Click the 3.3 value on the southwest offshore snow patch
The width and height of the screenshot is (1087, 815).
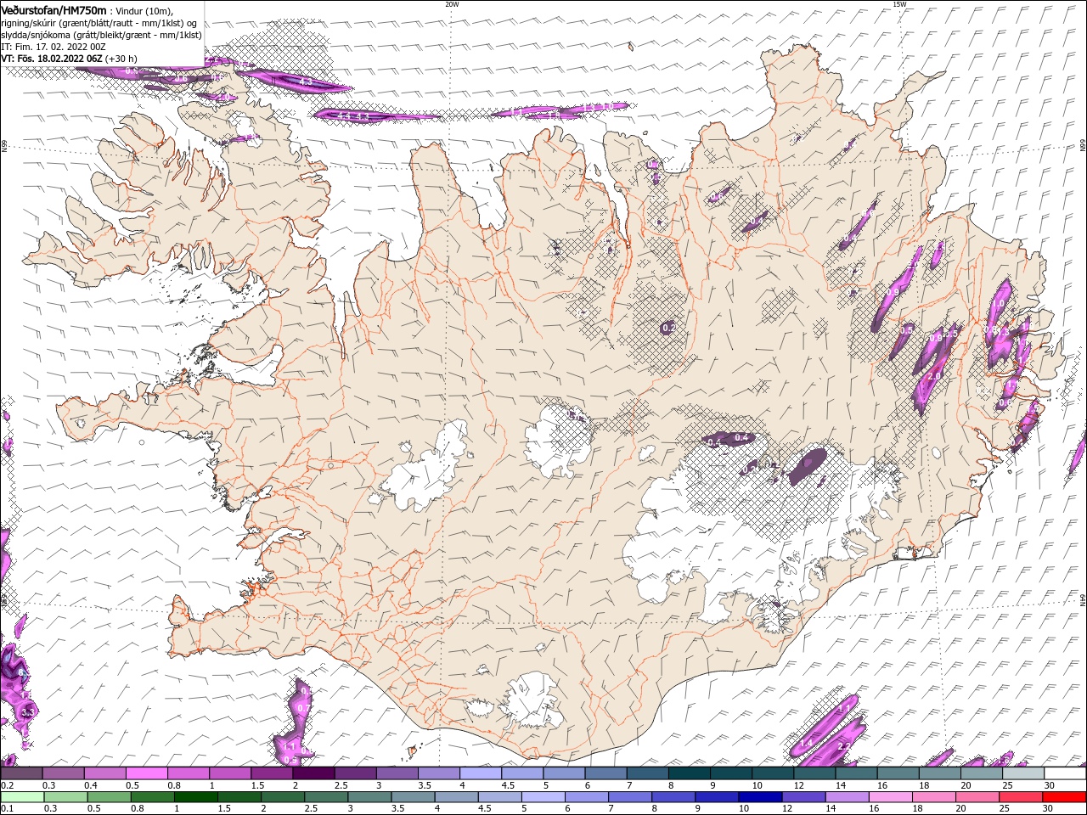pos(27,712)
